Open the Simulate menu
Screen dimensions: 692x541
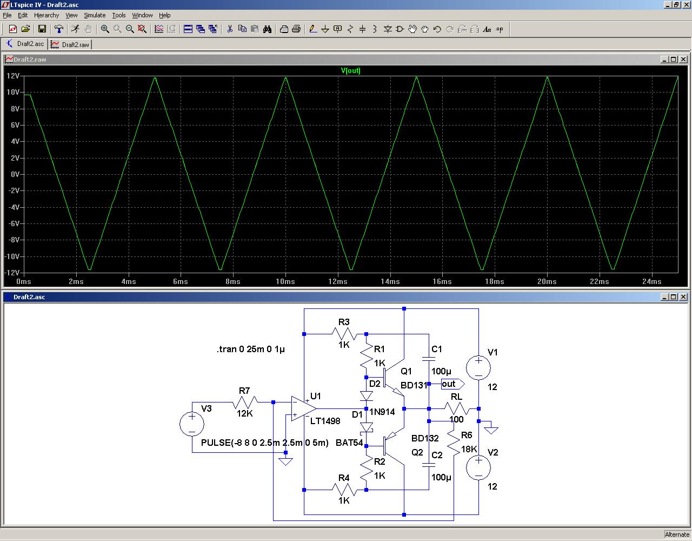94,15
